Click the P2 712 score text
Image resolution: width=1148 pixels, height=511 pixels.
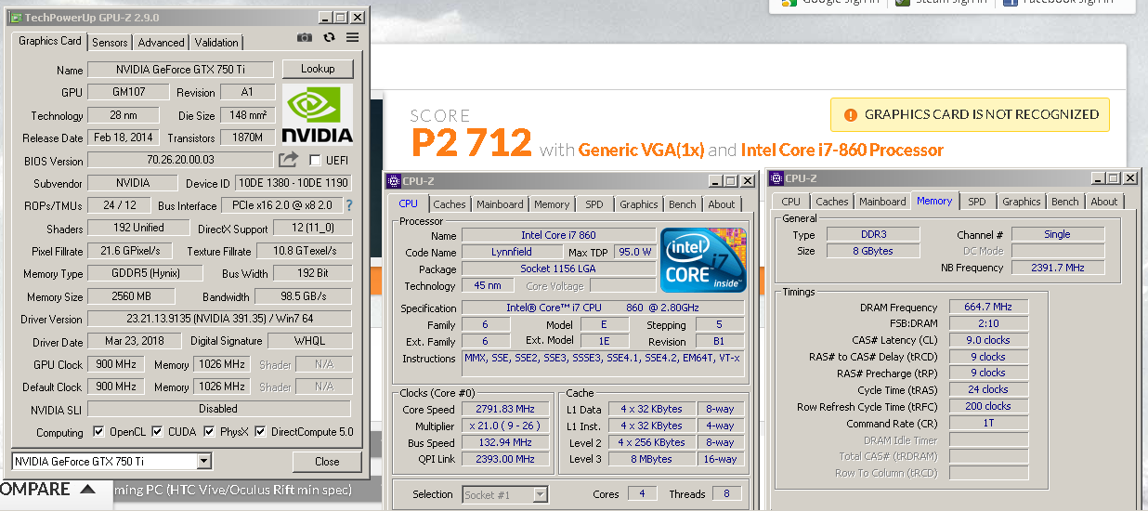click(472, 143)
